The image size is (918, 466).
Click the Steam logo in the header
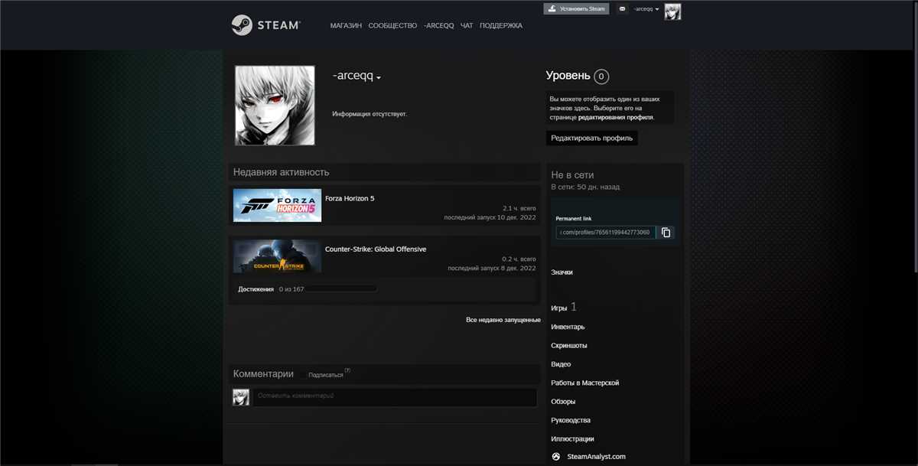click(x=265, y=25)
